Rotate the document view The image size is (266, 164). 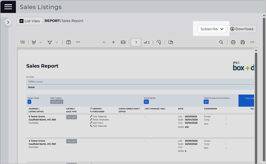[159, 42]
